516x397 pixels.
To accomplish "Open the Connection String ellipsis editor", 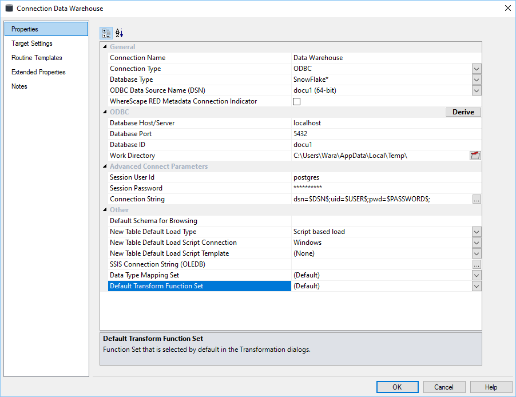I will (x=477, y=199).
